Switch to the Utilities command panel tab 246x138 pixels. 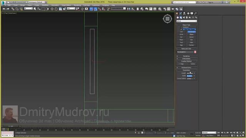click(x=195, y=13)
